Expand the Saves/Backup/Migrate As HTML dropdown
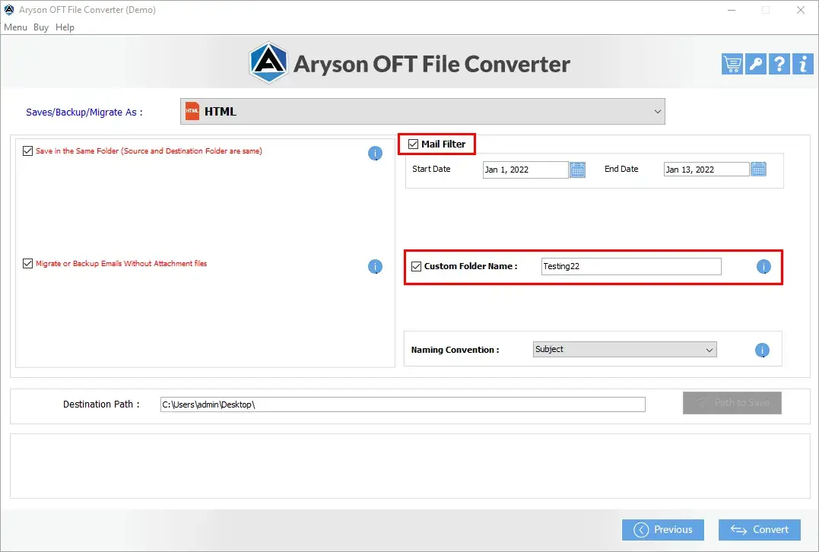Screen dimensions: 819x552 [423, 111]
